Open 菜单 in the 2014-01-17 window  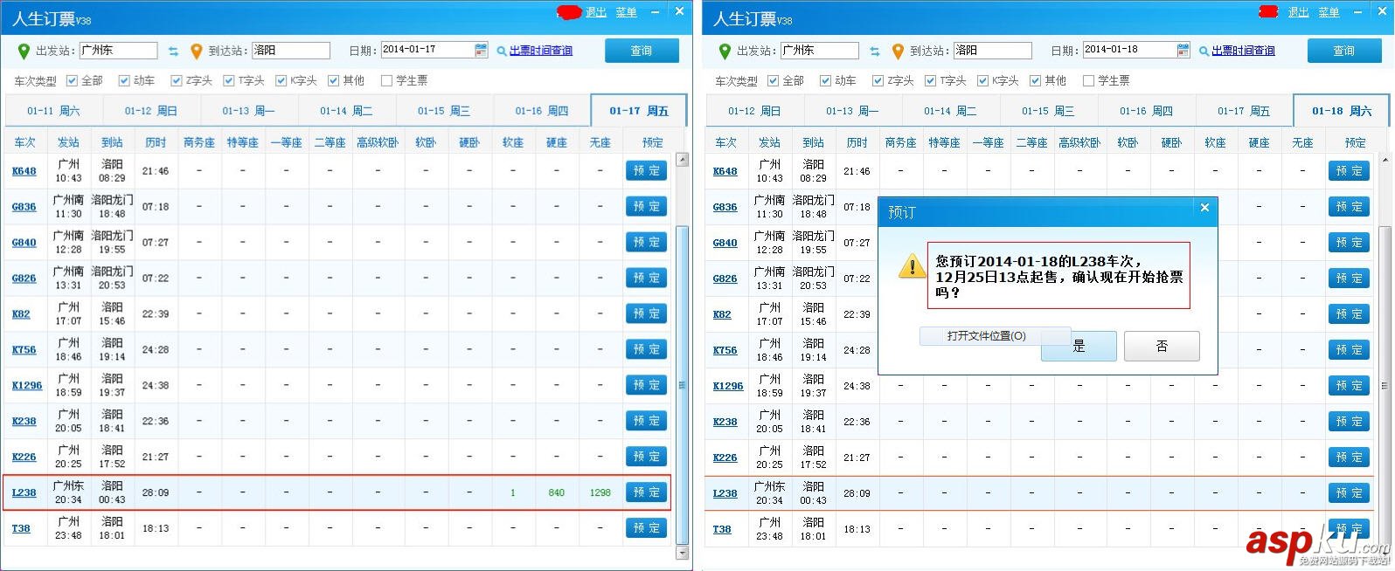626,12
